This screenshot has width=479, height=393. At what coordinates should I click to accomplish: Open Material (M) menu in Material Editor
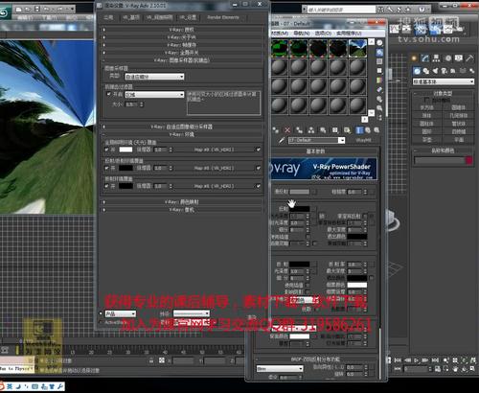280,34
